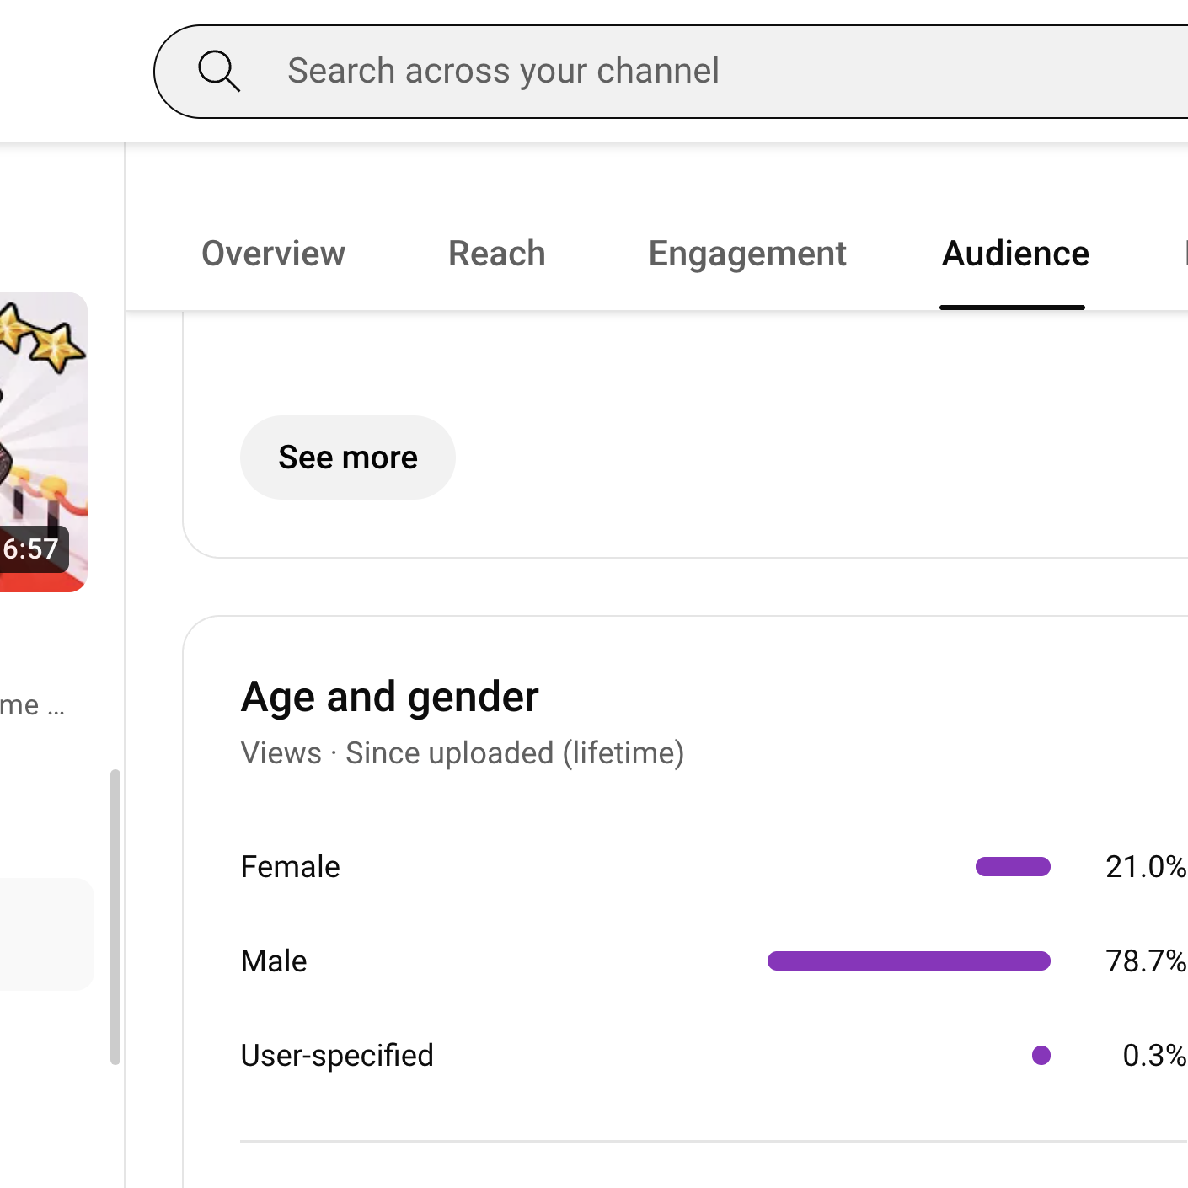Click the Female purple percentage bar
The height and width of the screenshot is (1188, 1188).
point(1013,867)
